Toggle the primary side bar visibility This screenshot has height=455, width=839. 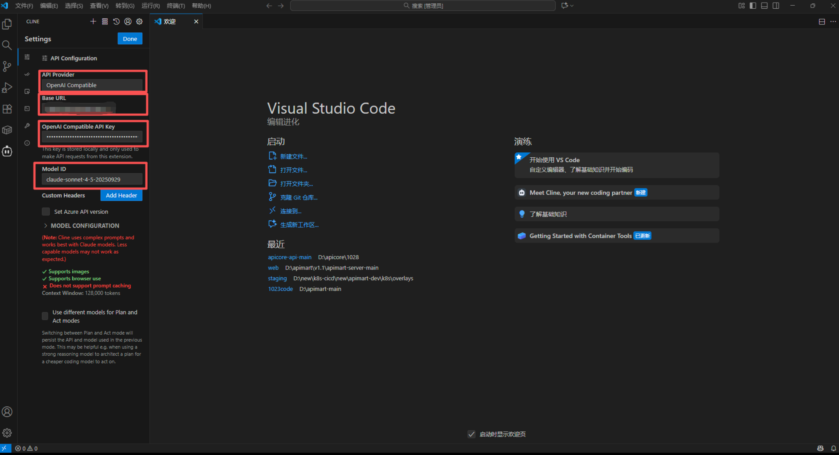click(x=753, y=6)
